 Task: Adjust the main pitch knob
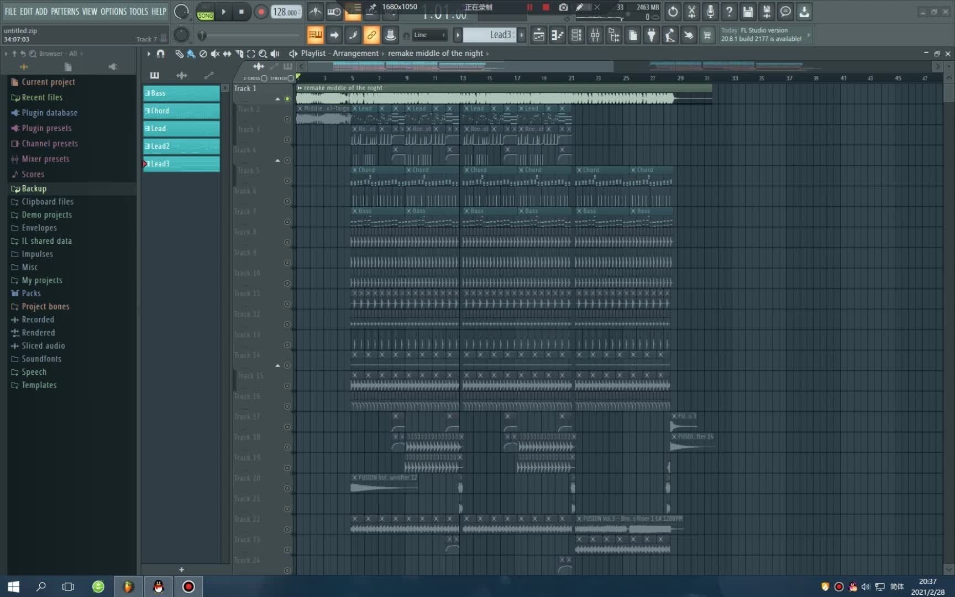181,35
